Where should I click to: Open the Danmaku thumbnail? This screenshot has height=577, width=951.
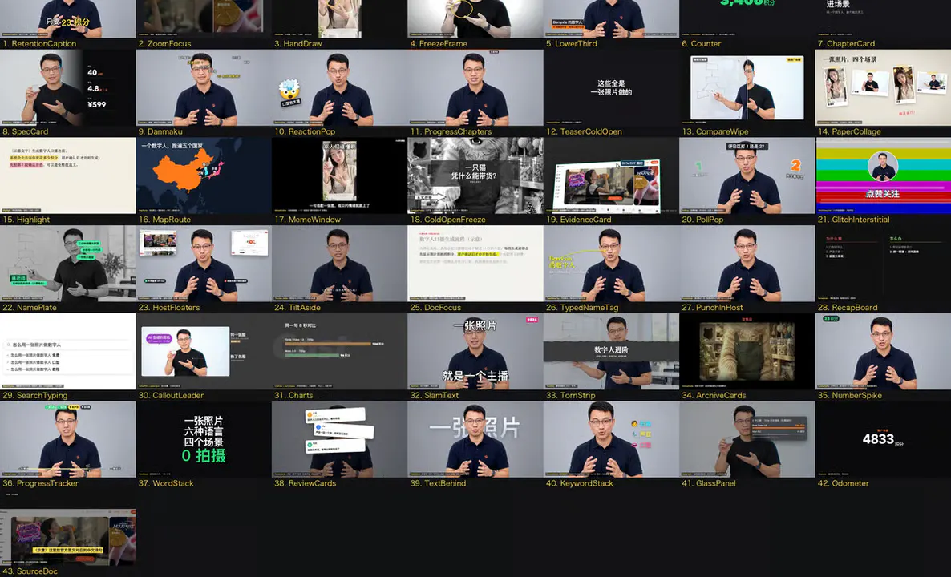click(204, 87)
